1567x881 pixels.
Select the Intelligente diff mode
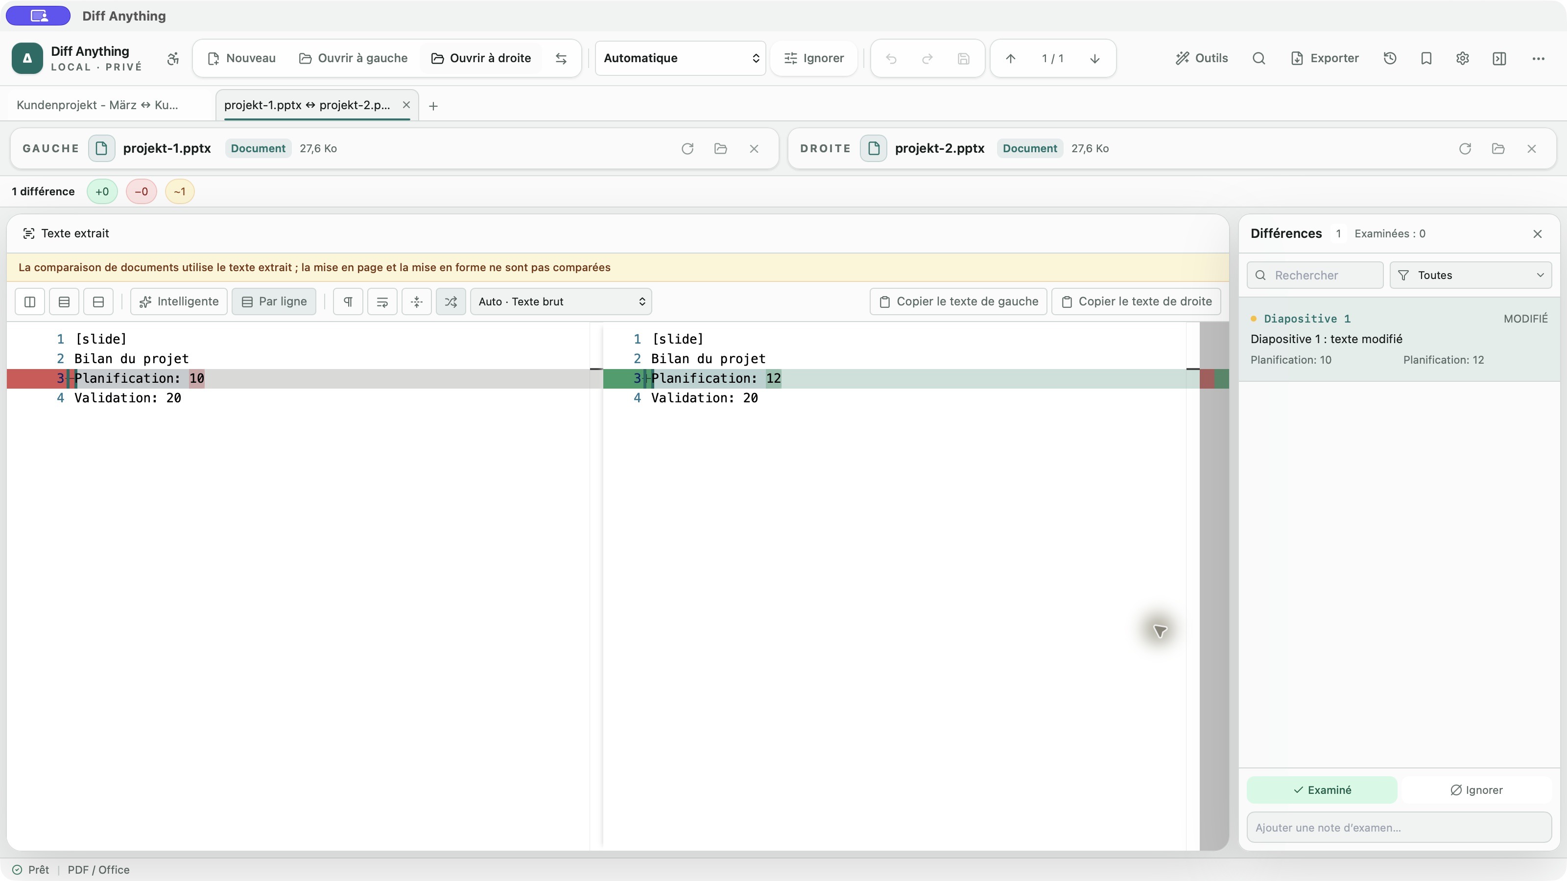(x=179, y=301)
